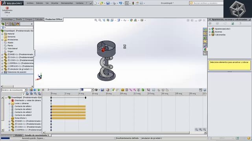Click the timeline zoom in icon
This screenshot has height=141, width=252.
click(x=200, y=130)
